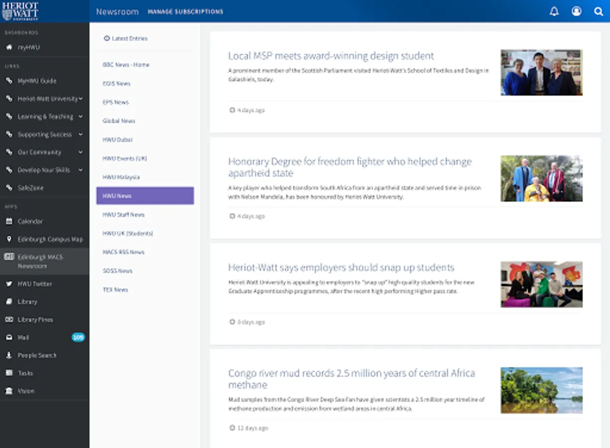
Task: Click the search magnifier icon
Action: [x=599, y=11]
